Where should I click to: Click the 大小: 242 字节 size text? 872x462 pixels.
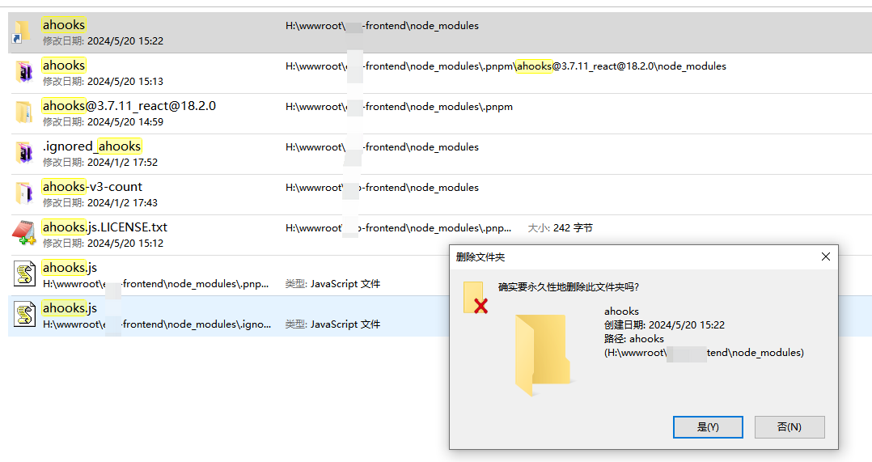(560, 228)
